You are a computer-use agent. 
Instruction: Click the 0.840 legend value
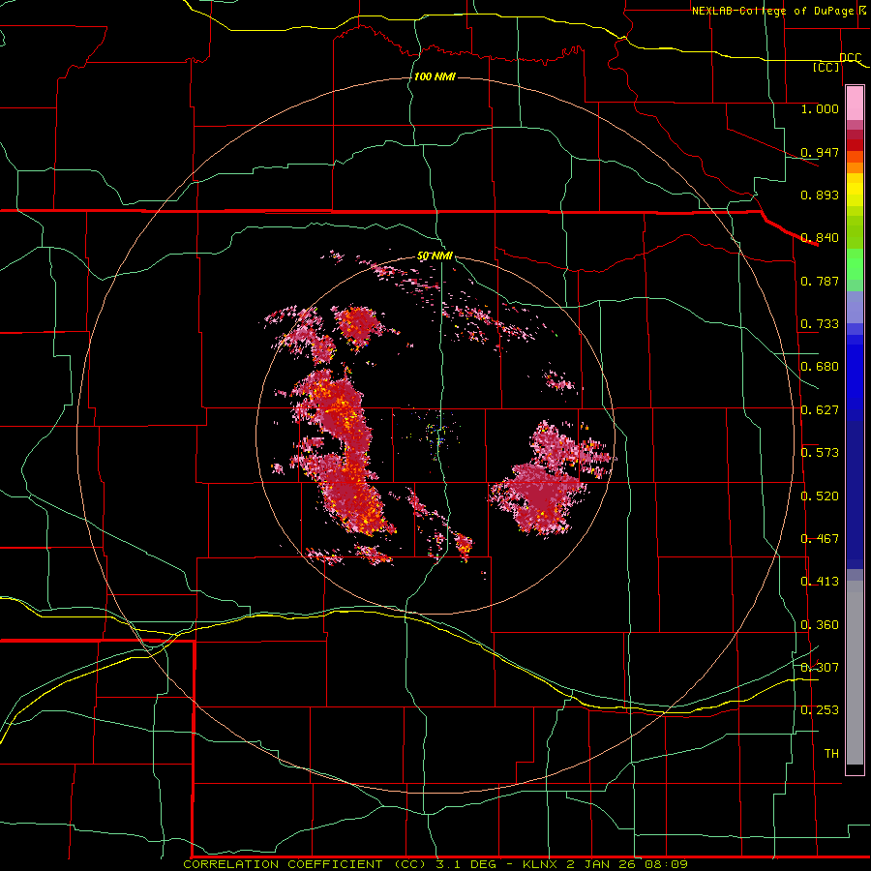tap(820, 238)
